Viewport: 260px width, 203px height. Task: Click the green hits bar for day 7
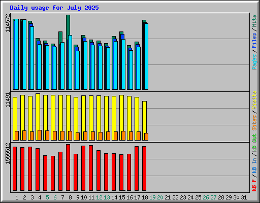[x=60, y=37]
